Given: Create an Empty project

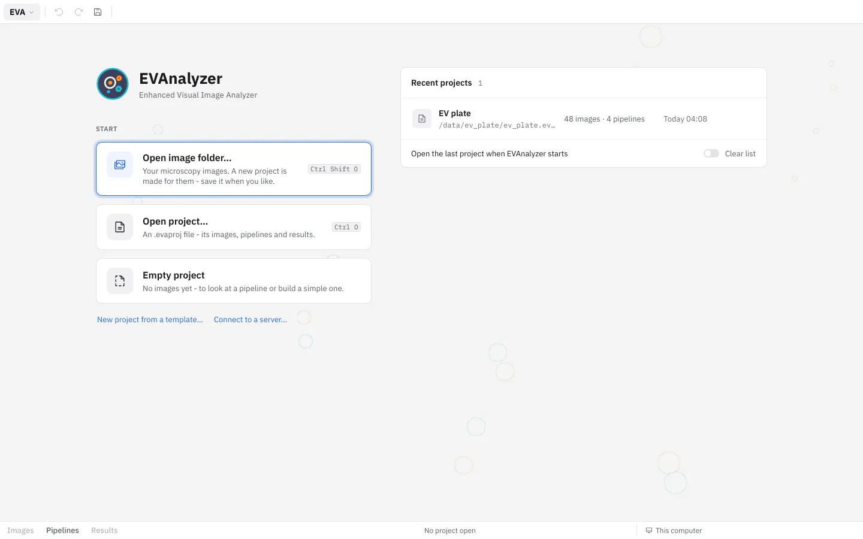Looking at the screenshot, I should pyautogui.click(x=234, y=281).
